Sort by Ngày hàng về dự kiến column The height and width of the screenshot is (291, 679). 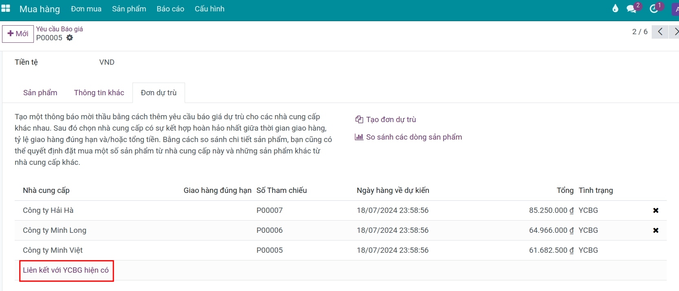[x=393, y=190]
